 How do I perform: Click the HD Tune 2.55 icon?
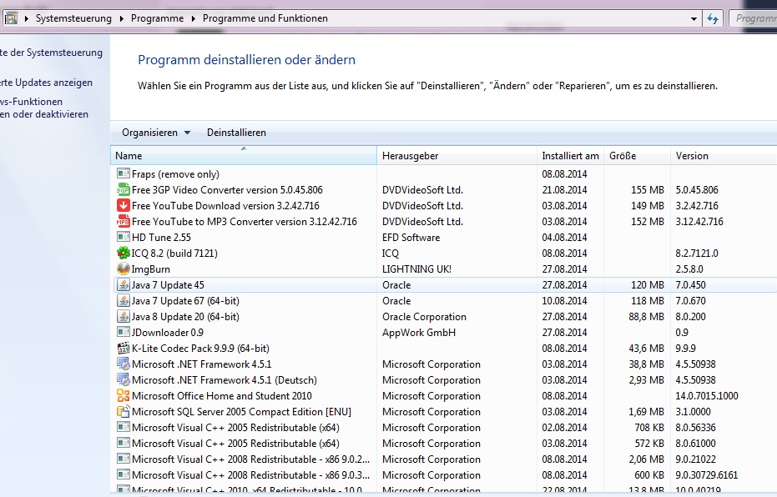(123, 237)
